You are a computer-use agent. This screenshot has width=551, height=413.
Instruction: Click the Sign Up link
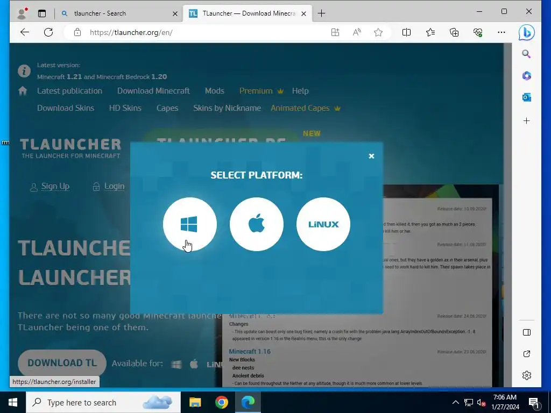click(x=55, y=186)
